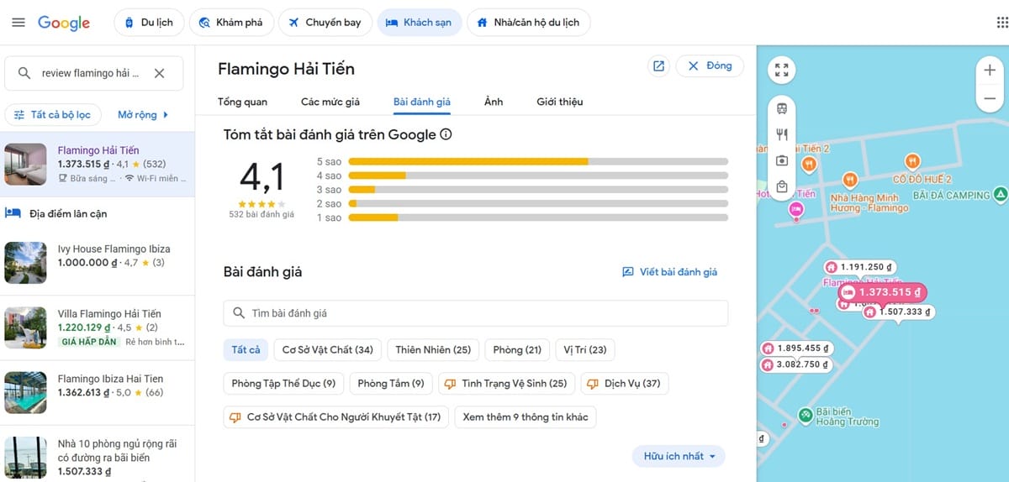Open the Google apps grid
Screen dimensions: 1009x482
[x=1001, y=23]
